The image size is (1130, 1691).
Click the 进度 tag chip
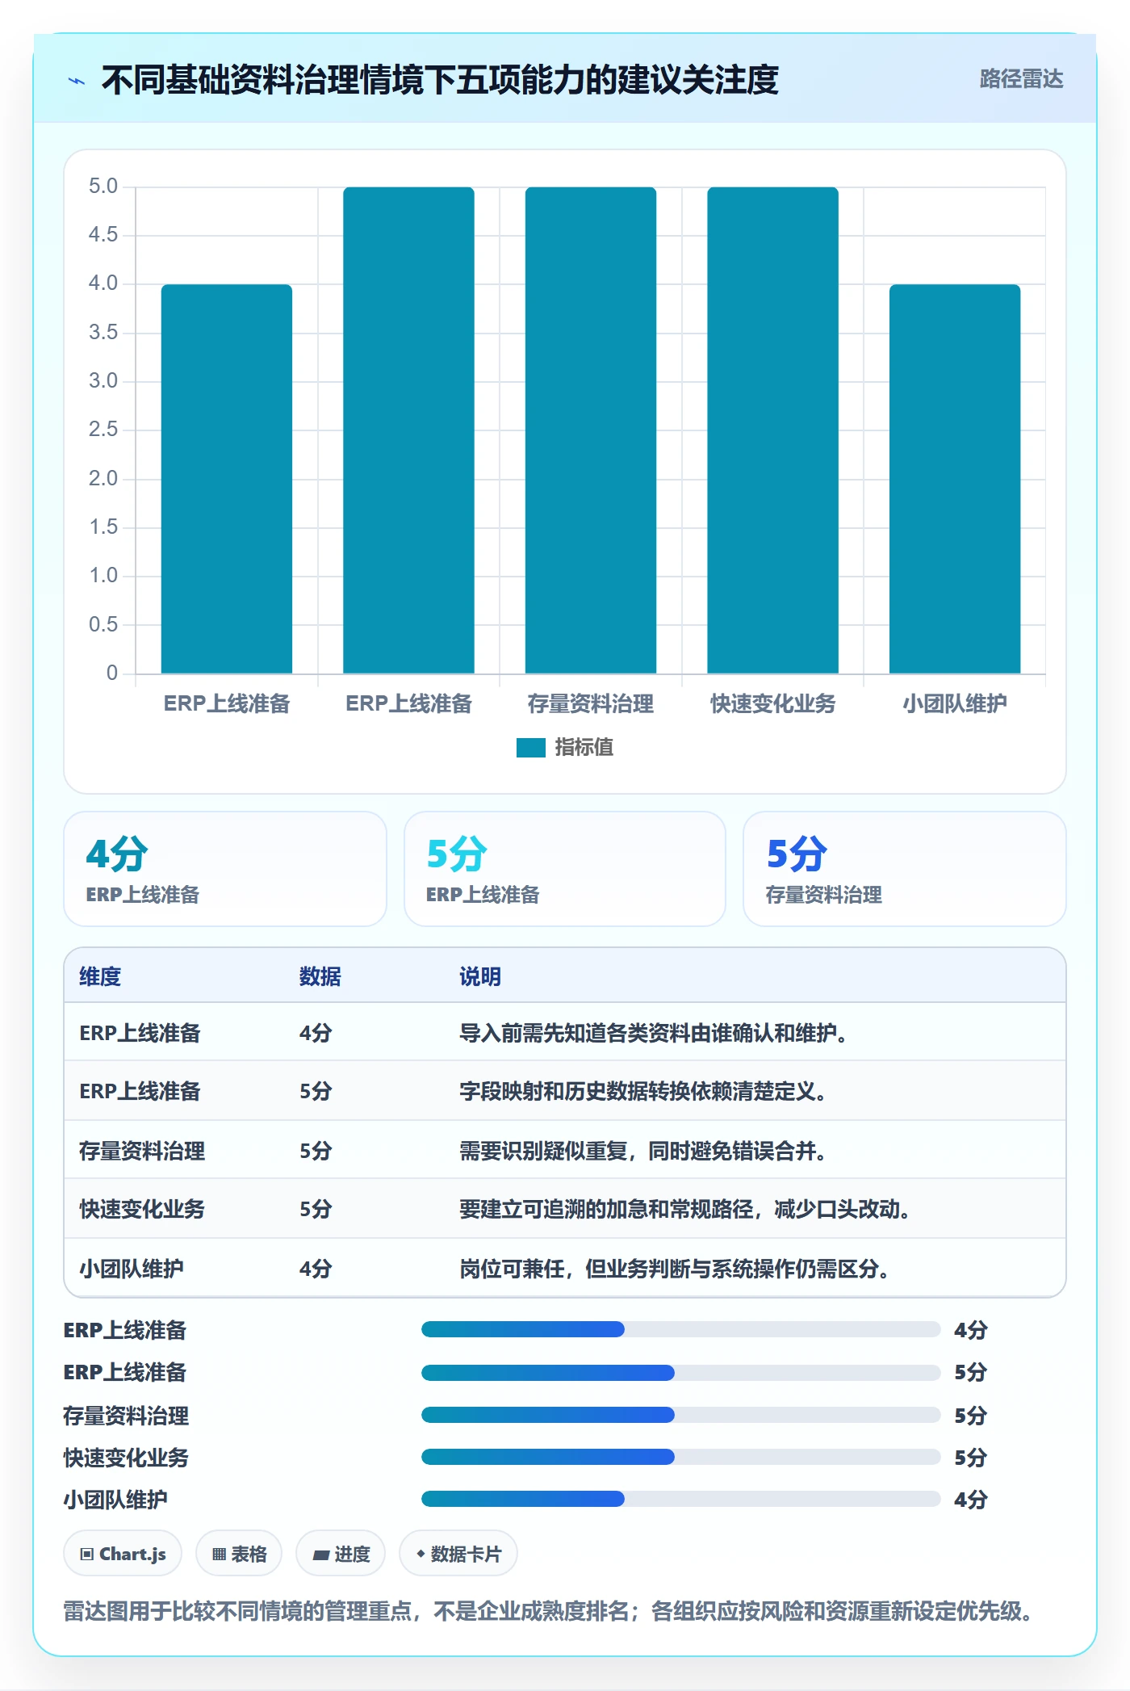[x=341, y=1554]
